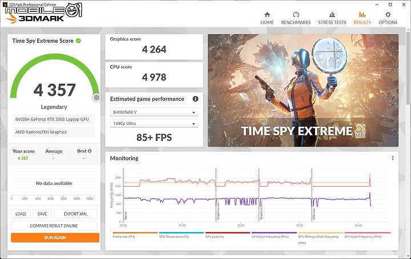The height and width of the screenshot is (259, 411).
Task: Click the SAVE button
Action: click(x=42, y=214)
